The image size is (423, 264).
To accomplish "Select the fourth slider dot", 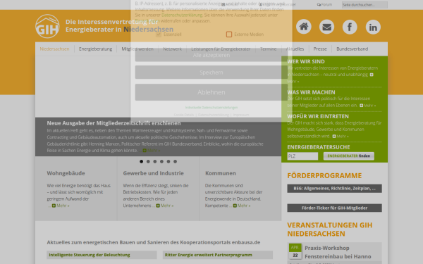I will (x=161, y=161).
